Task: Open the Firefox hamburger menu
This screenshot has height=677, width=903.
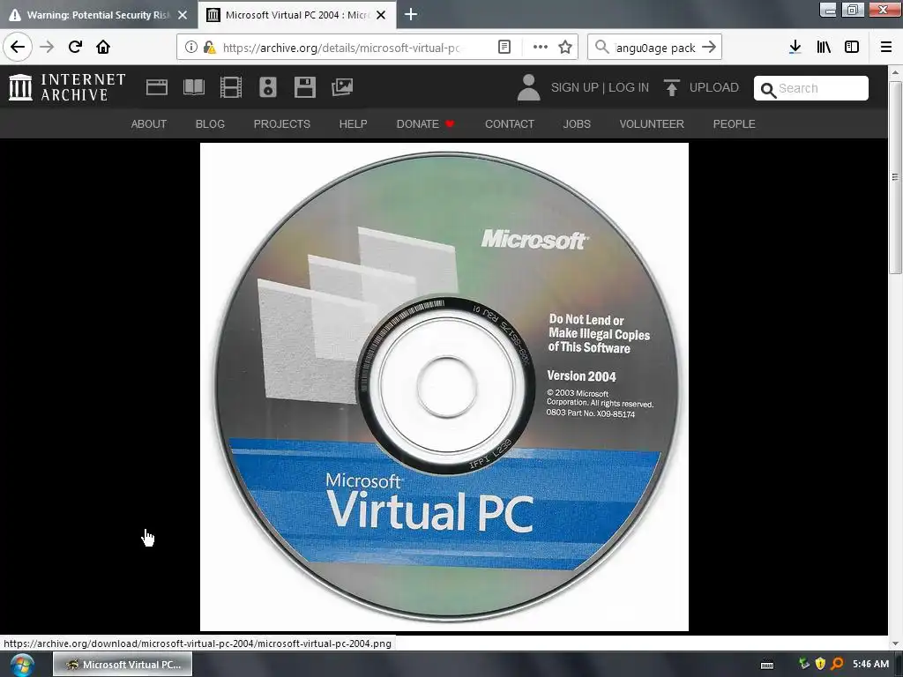Action: point(886,48)
